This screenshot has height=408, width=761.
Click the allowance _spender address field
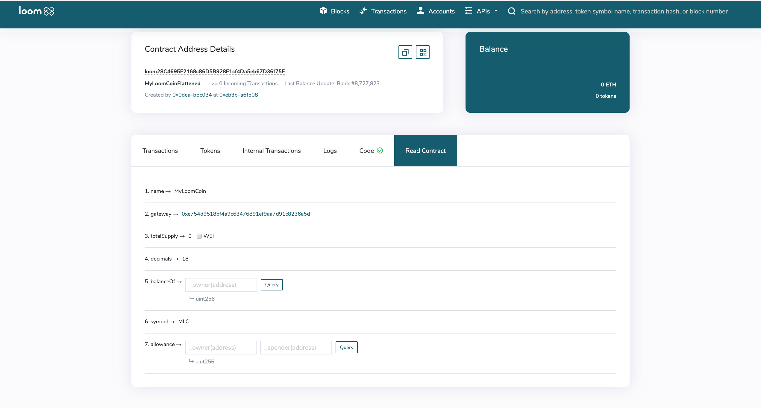(296, 348)
